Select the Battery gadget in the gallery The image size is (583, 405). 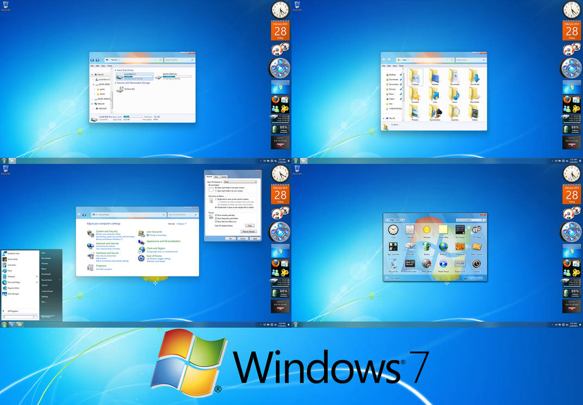pos(426,248)
